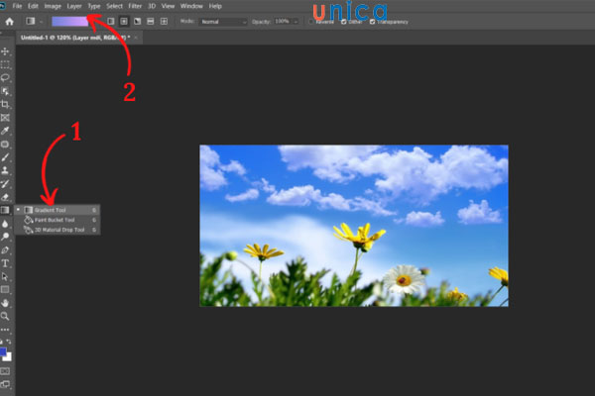Image resolution: width=595 pixels, height=396 pixels.
Task: Select the Blur tool
Action: coord(5,224)
